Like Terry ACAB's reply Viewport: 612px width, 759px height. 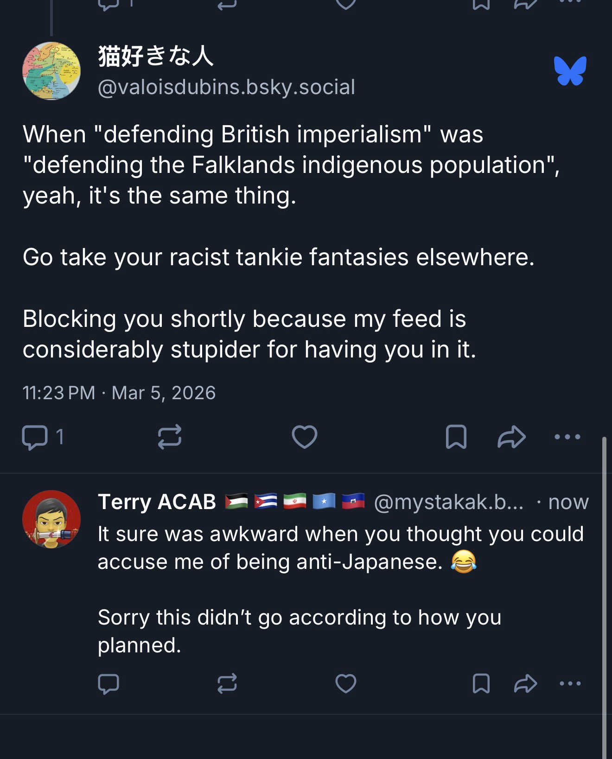point(345,683)
